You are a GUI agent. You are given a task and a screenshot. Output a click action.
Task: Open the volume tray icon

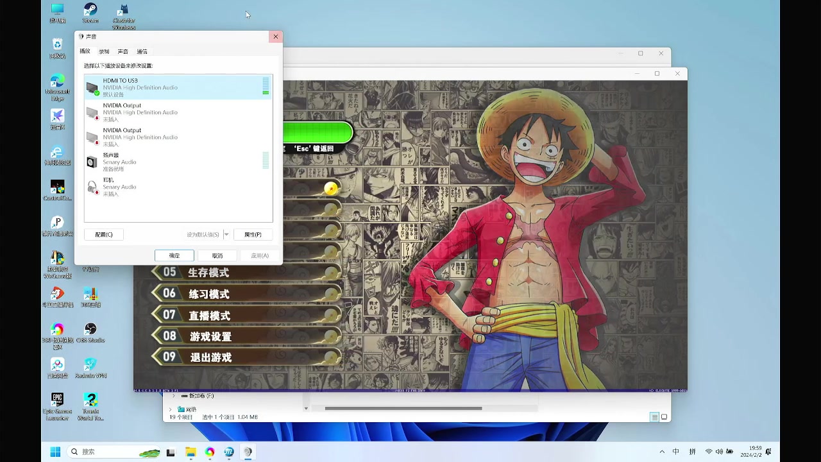719,452
